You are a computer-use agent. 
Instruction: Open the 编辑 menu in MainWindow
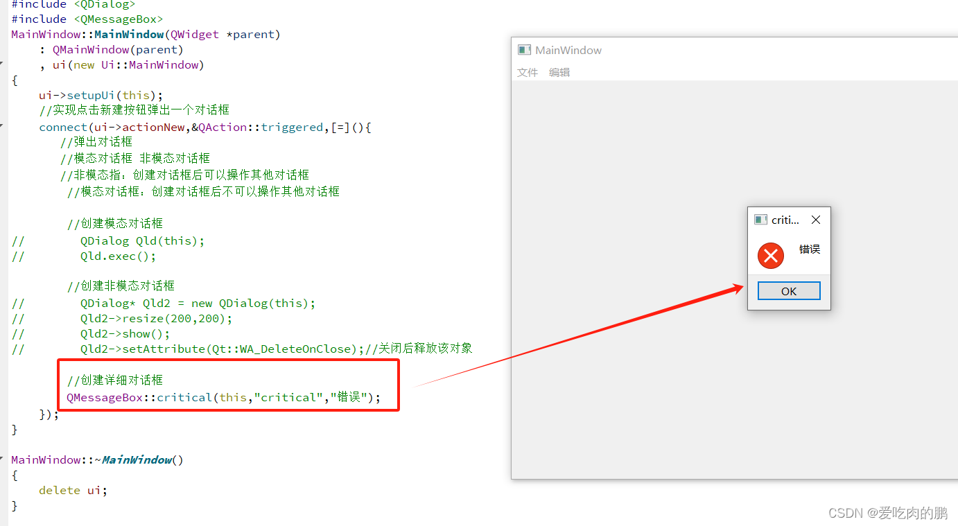(559, 72)
